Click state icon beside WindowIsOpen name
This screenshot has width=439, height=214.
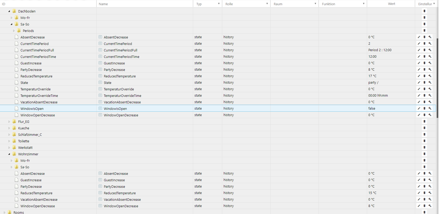point(100,108)
